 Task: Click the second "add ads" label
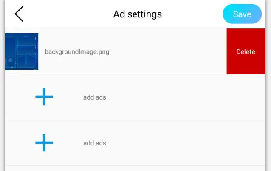tap(94, 143)
